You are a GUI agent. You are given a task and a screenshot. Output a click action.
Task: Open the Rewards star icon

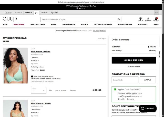[148, 19]
